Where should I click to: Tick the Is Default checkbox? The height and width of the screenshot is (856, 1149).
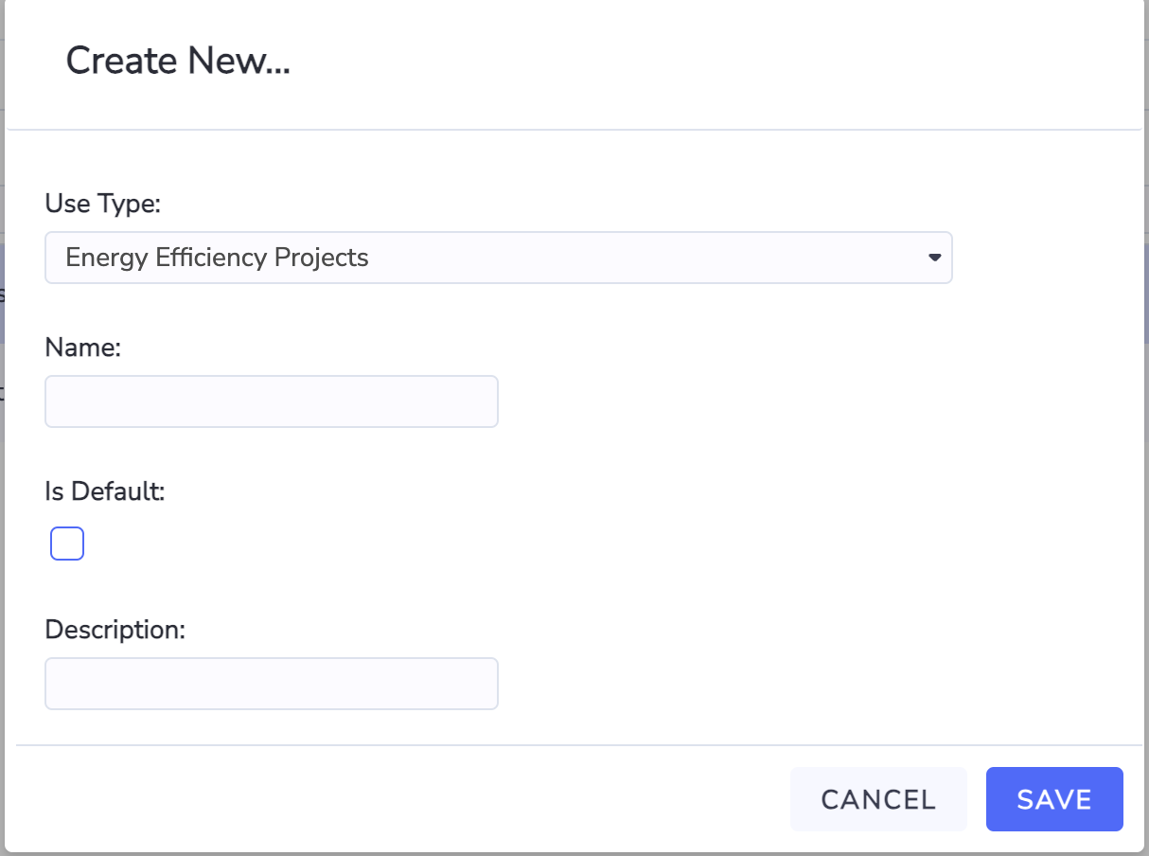[x=67, y=544]
